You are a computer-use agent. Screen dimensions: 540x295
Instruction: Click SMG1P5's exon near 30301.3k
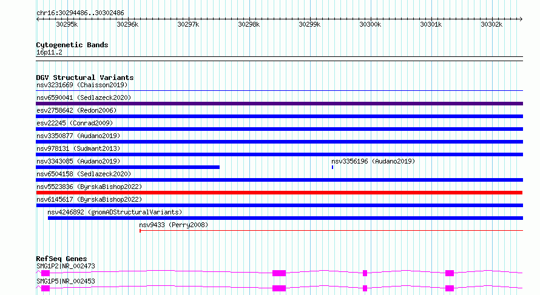pos(450,288)
